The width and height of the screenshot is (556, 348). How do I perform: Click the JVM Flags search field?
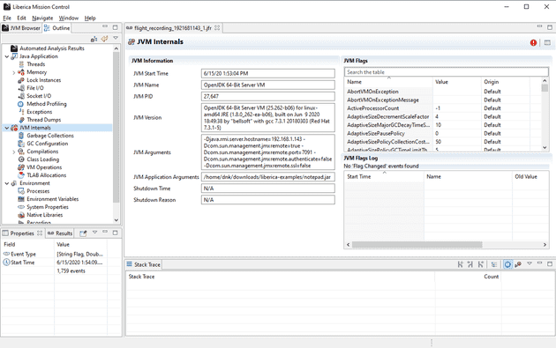[x=446, y=72]
